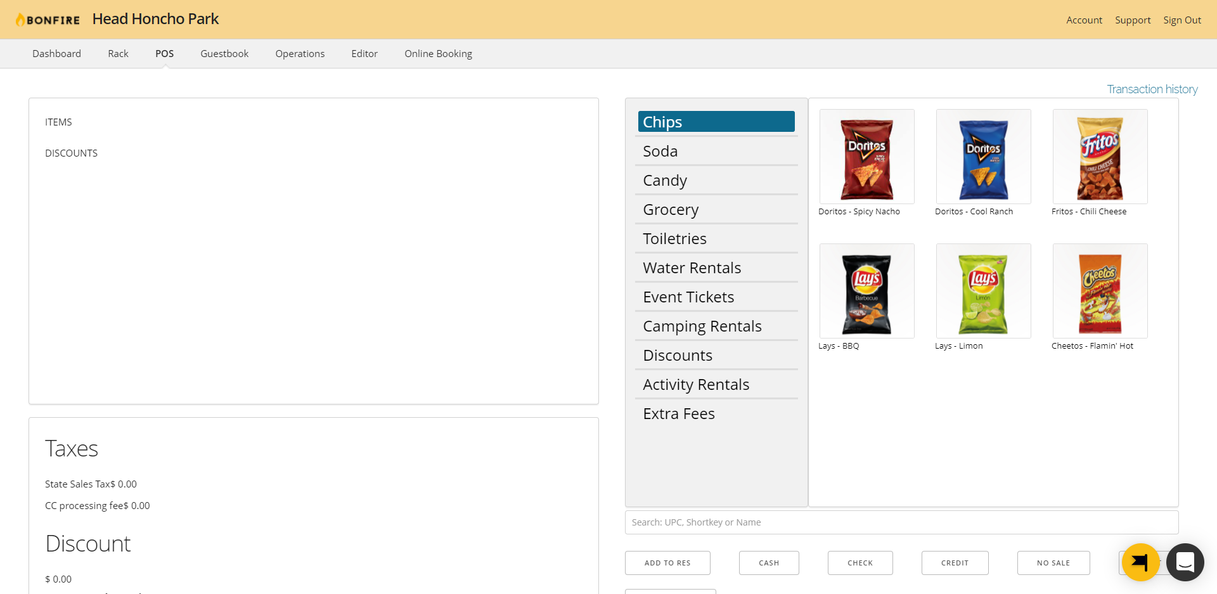Open the Support page
The image size is (1217, 594).
pyautogui.click(x=1133, y=20)
